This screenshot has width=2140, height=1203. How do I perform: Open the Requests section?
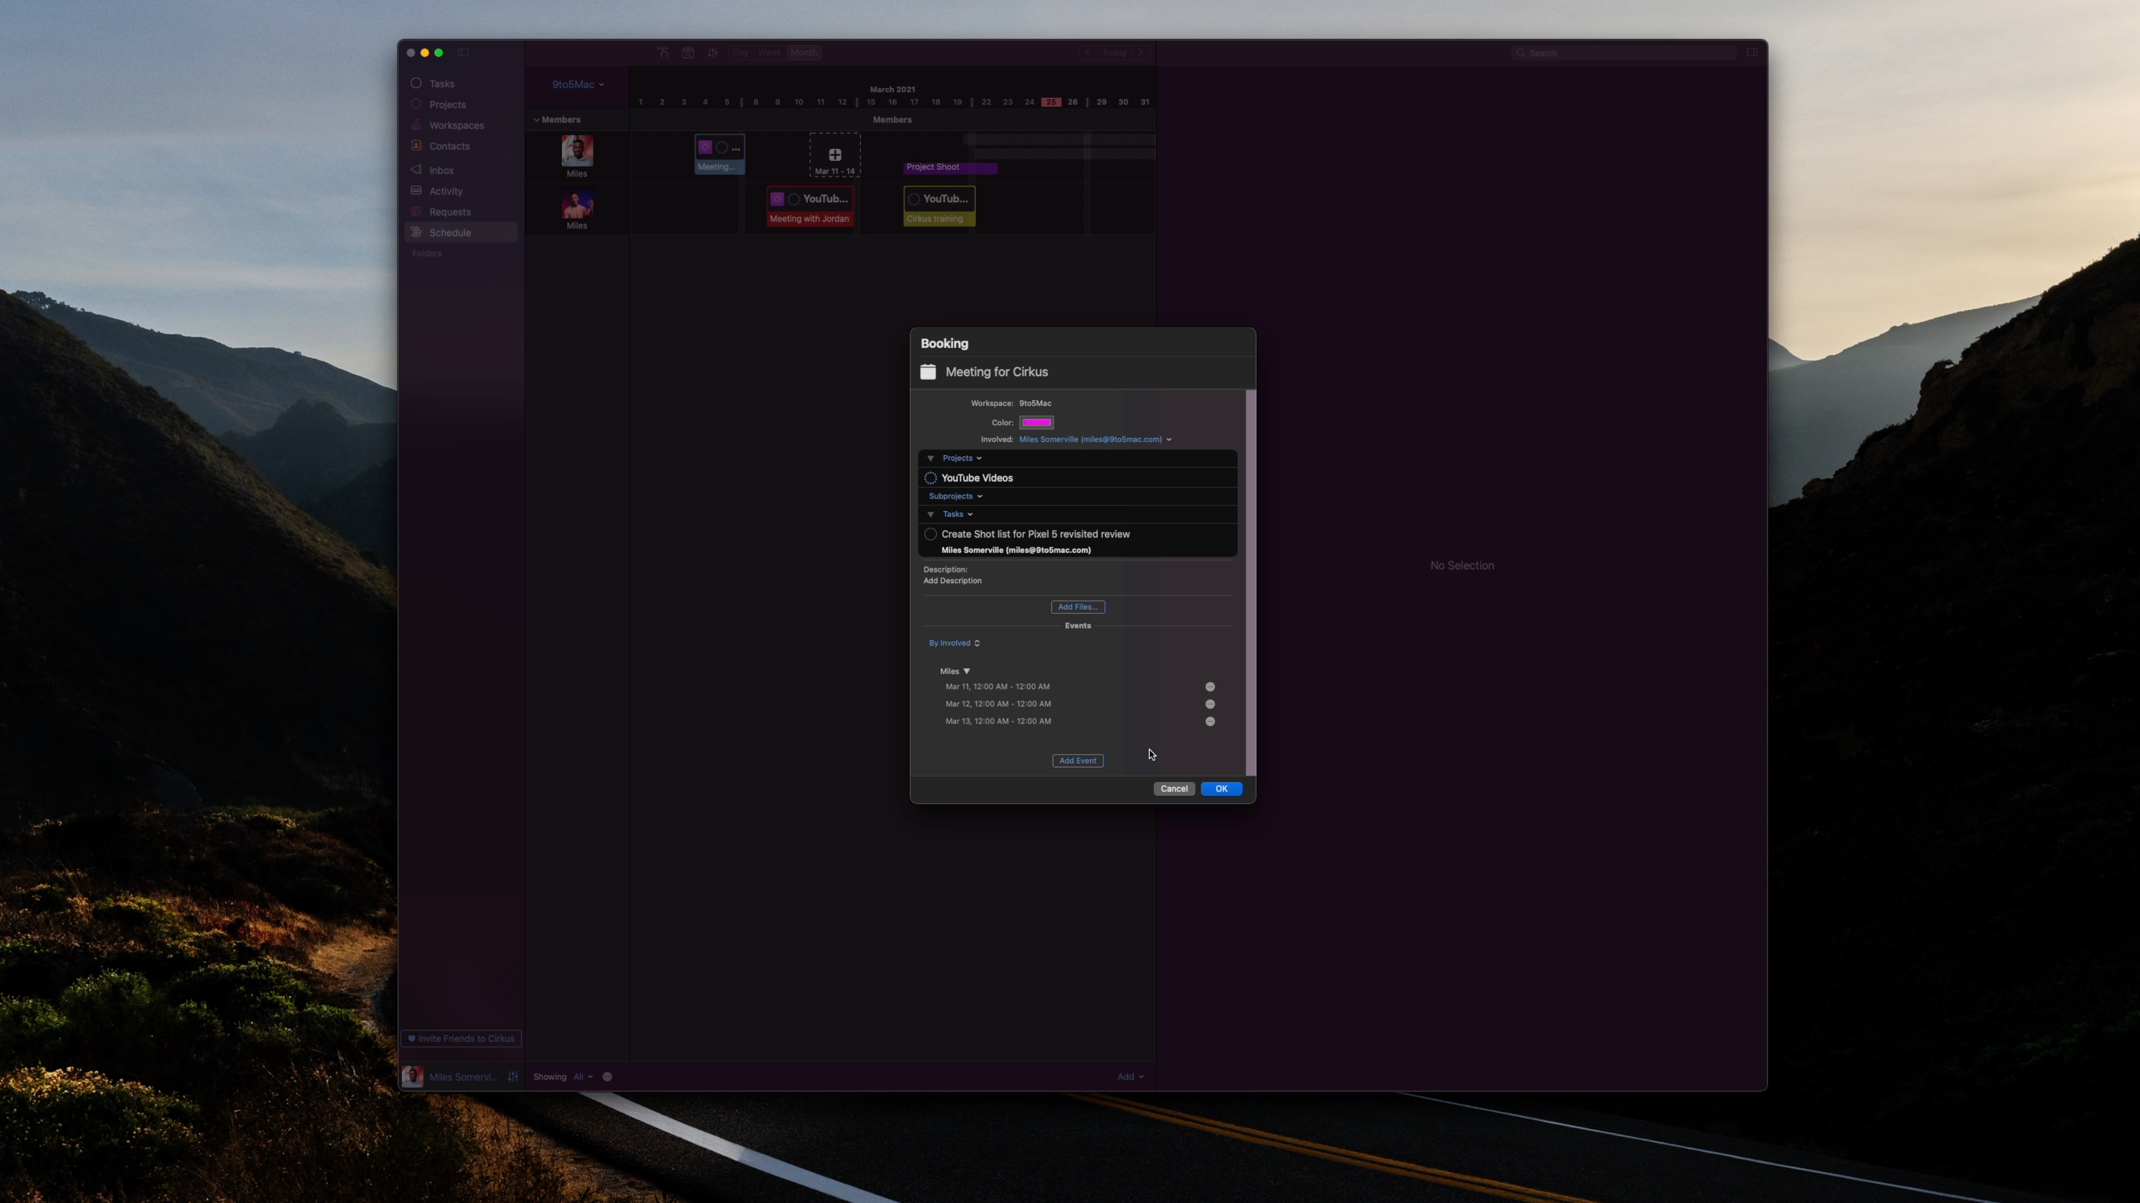point(450,212)
